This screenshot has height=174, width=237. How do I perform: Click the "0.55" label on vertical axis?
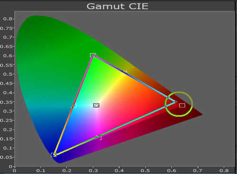[6, 65]
